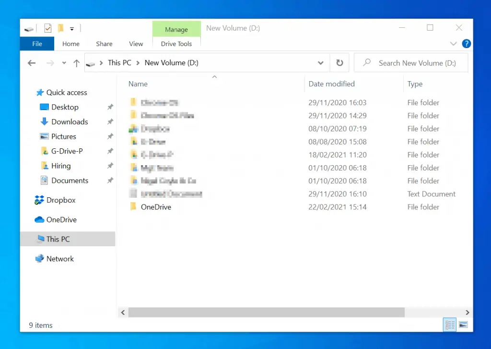The height and width of the screenshot is (349, 491).
Task: Click the Properties checkmark icon in quick access toolbar
Action: [x=47, y=28]
